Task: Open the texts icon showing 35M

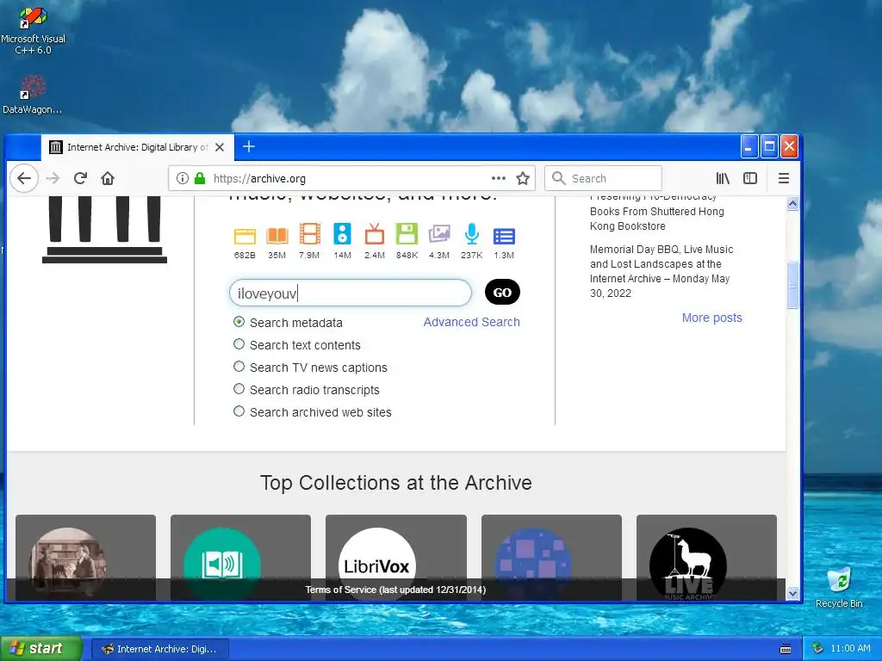Action: 276,236
